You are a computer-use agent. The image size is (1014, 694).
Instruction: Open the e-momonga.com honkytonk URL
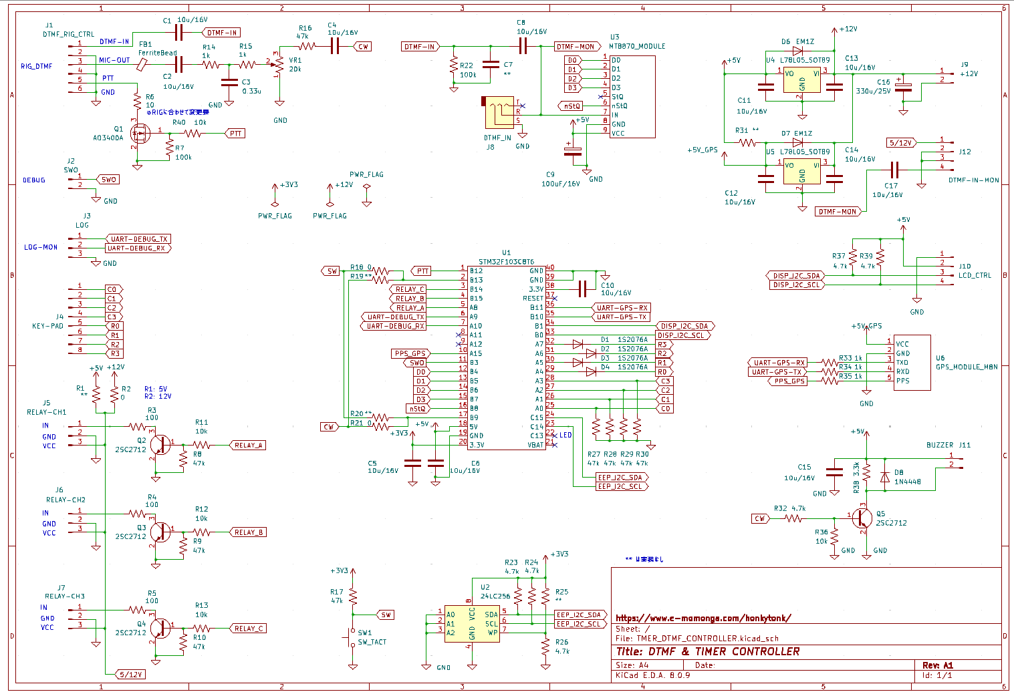[703, 618]
